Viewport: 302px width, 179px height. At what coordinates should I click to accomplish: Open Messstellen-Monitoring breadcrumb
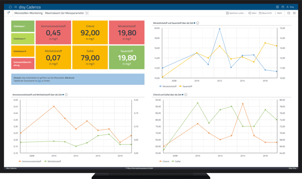pos(28,13)
